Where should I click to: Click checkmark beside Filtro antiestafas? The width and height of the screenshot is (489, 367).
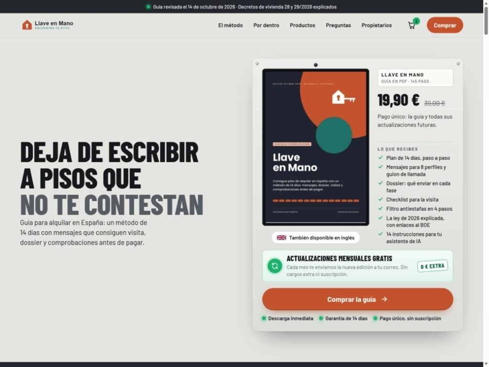click(381, 208)
